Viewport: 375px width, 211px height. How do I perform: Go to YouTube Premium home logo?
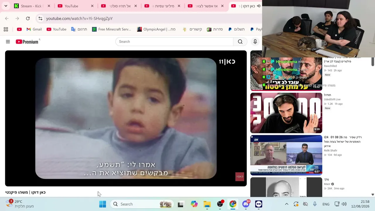27,42
